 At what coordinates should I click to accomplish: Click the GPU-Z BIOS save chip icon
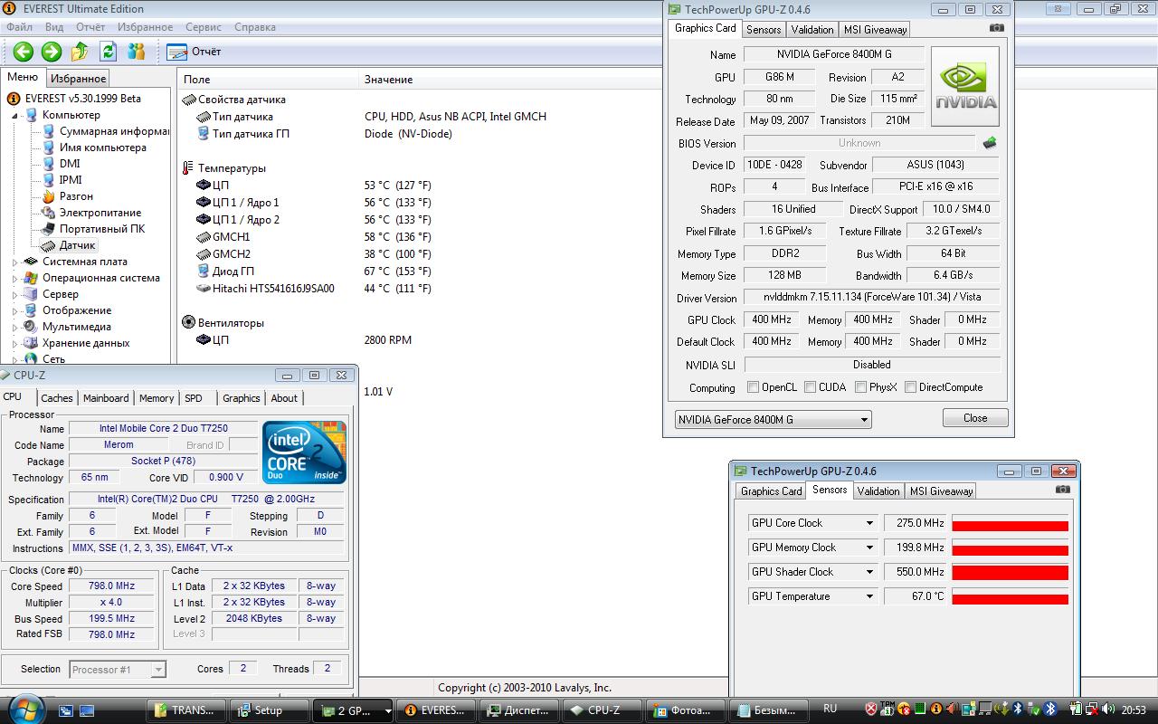pos(990,143)
